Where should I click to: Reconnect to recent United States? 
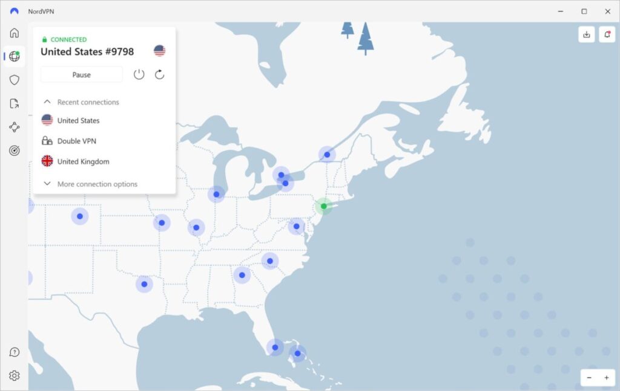point(70,120)
